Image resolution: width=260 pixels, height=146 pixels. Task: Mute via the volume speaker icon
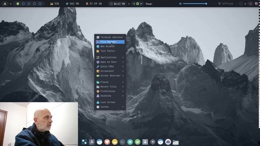click(x=180, y=4)
